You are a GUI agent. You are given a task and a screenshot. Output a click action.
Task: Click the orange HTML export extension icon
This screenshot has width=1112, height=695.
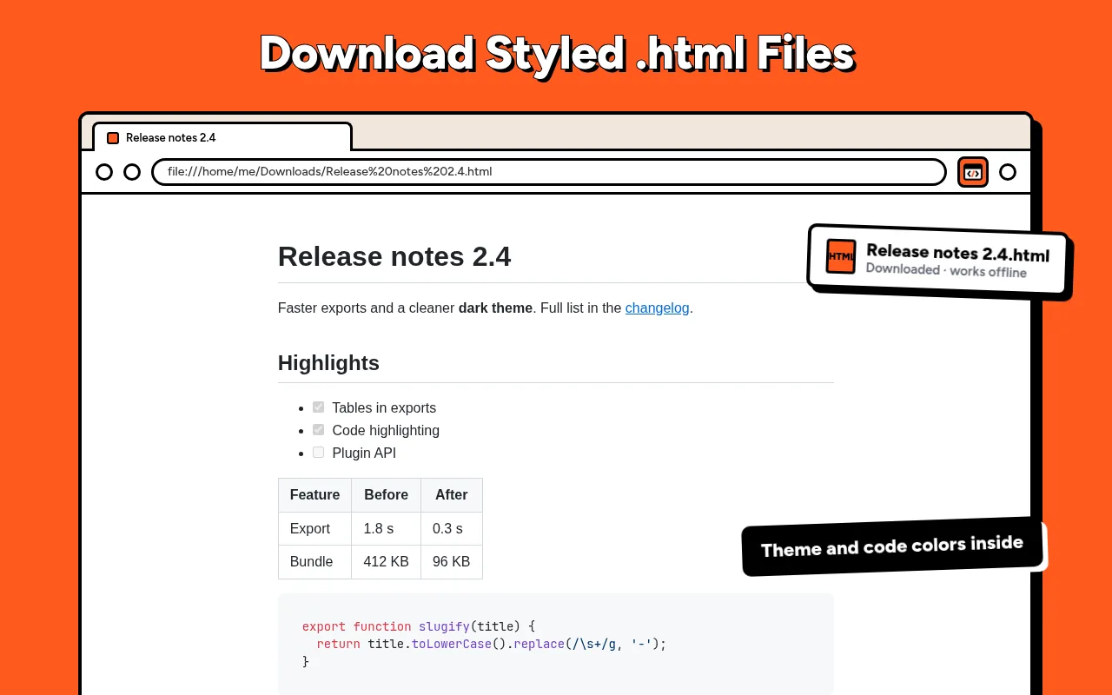[x=973, y=172]
